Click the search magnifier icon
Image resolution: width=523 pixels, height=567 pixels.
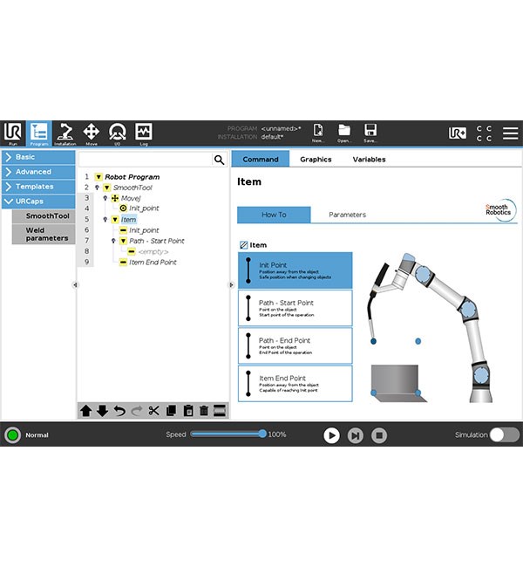point(219,160)
